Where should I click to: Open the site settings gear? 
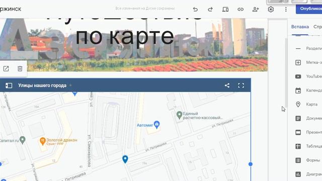(x=271, y=9)
